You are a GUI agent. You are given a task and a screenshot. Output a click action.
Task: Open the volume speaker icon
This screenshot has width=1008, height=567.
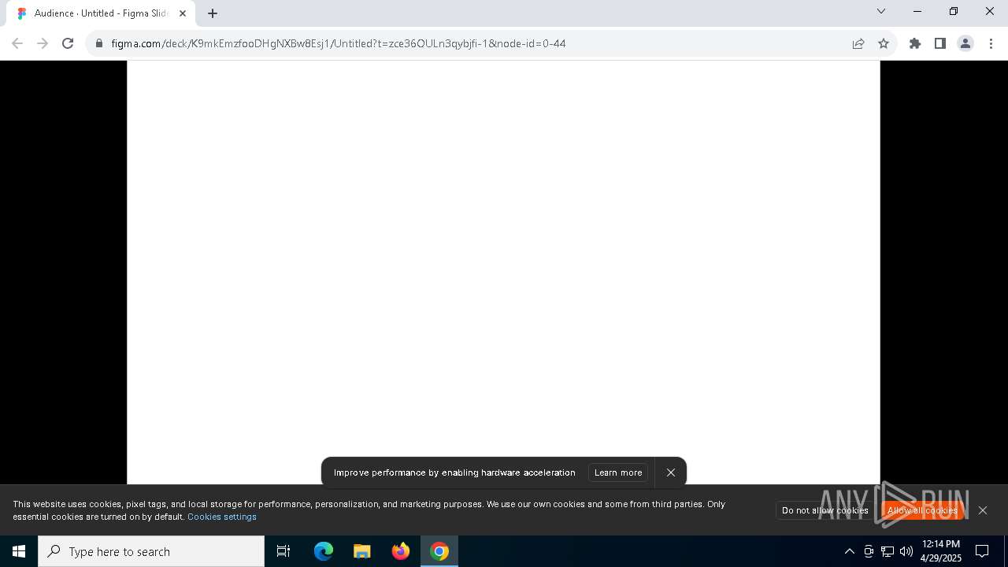(906, 551)
